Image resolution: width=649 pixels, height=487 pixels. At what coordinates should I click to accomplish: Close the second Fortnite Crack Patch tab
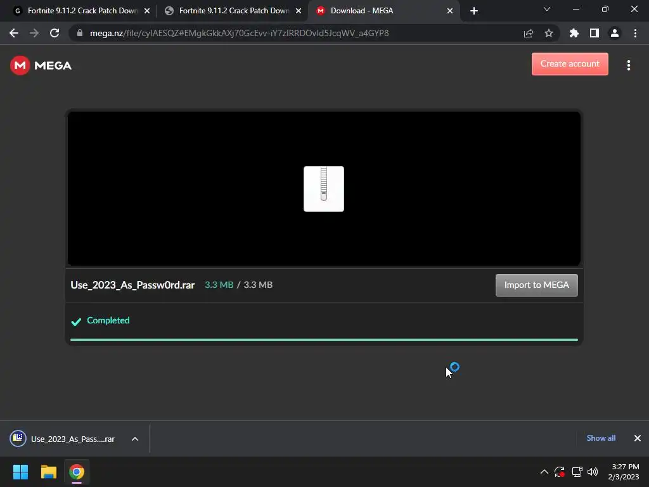tap(299, 11)
